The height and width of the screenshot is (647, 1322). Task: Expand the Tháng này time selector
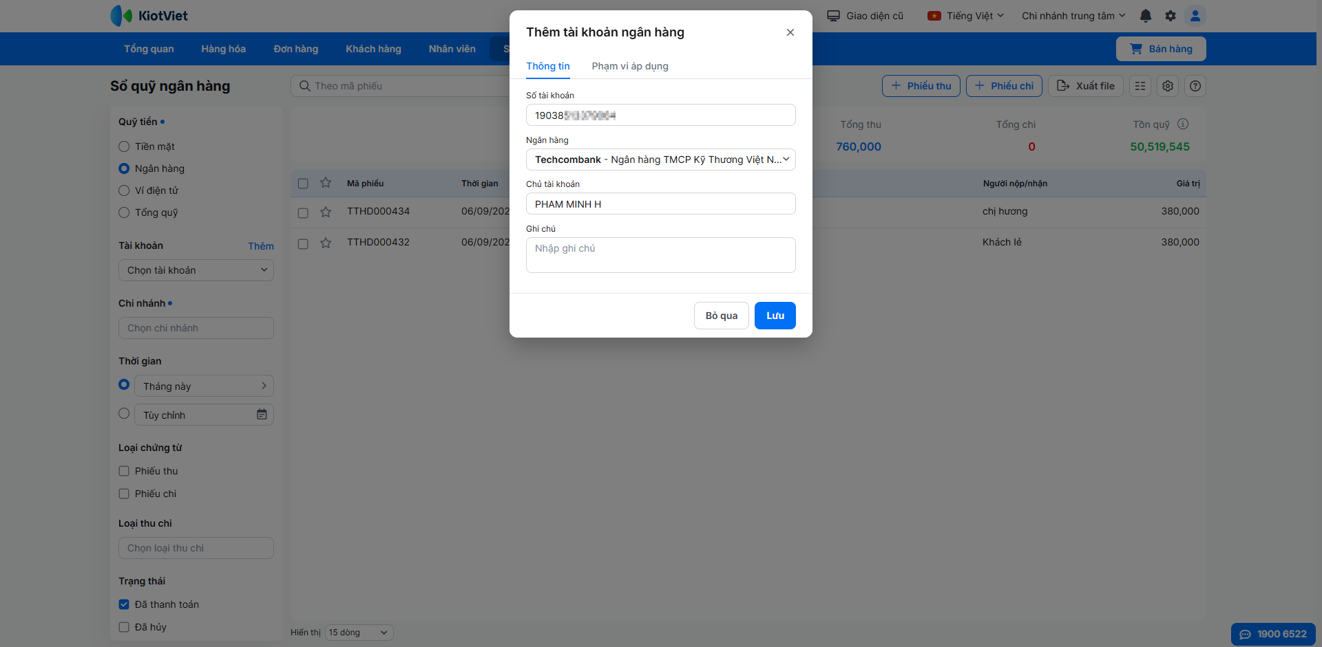coord(204,386)
